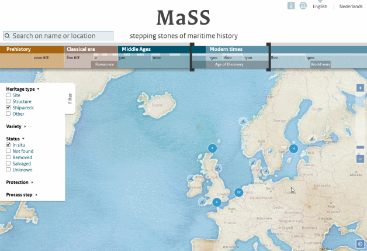Image resolution: width=367 pixels, height=251 pixels.
Task: Uncheck the Shipwreck heritage type checkbox
Action: (x=8, y=108)
